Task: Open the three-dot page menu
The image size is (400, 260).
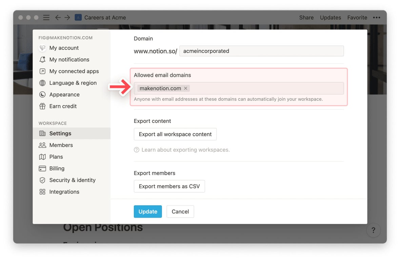Action: pos(377,18)
